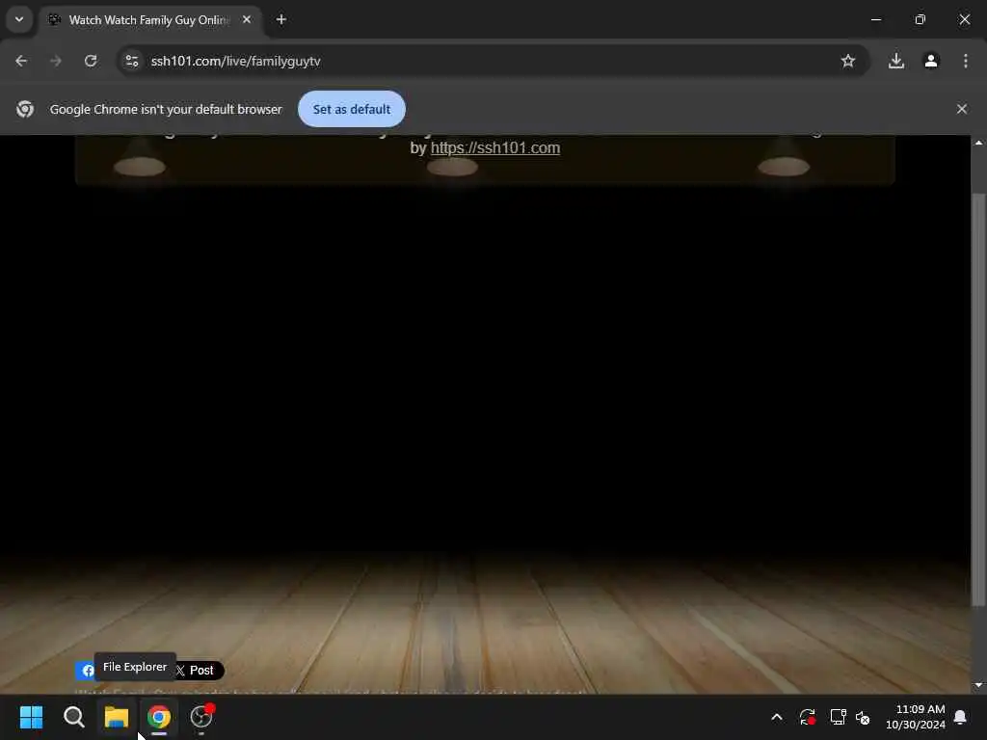The width and height of the screenshot is (987, 740).
Task: Click the muted volume tray icon
Action: point(863,717)
